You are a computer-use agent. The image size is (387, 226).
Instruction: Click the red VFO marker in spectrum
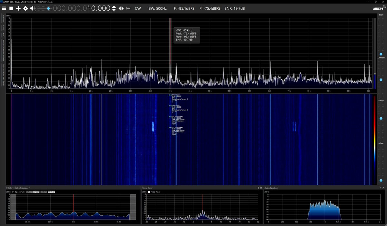point(170,53)
